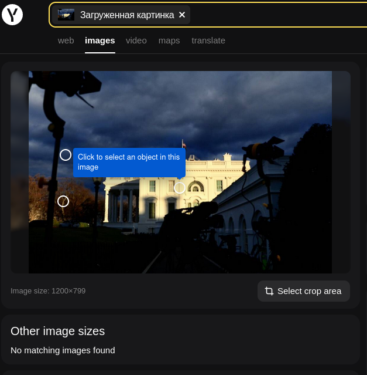Switch to the video tab
This screenshot has width=367, height=375.
coord(136,40)
